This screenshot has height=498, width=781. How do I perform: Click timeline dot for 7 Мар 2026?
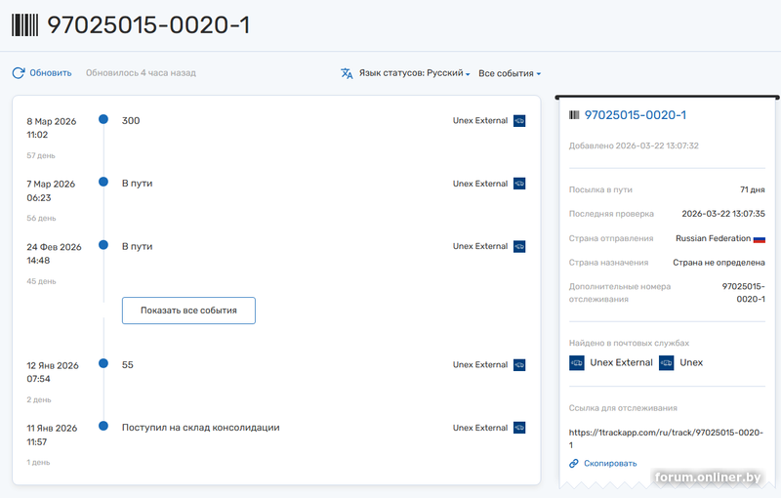tap(103, 182)
